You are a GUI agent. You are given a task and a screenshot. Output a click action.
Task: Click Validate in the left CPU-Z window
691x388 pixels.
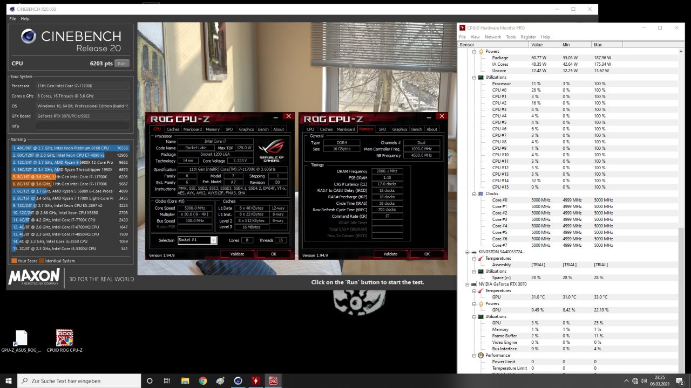click(237, 254)
